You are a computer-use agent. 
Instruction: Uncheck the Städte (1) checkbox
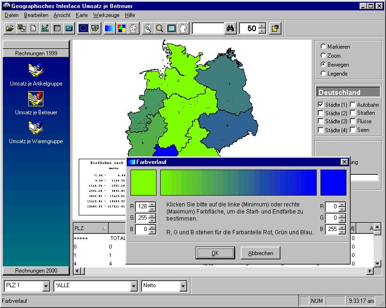click(321, 104)
